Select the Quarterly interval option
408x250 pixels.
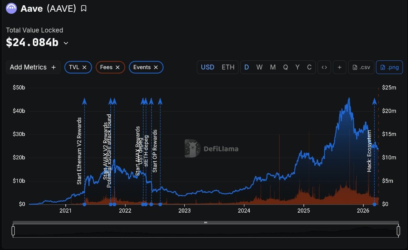point(285,67)
